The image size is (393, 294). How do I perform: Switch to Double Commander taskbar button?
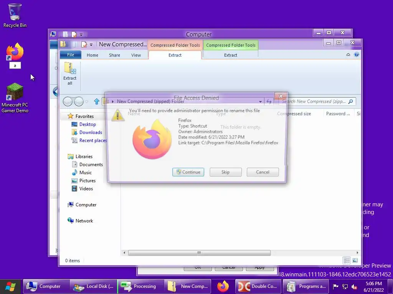point(258,286)
